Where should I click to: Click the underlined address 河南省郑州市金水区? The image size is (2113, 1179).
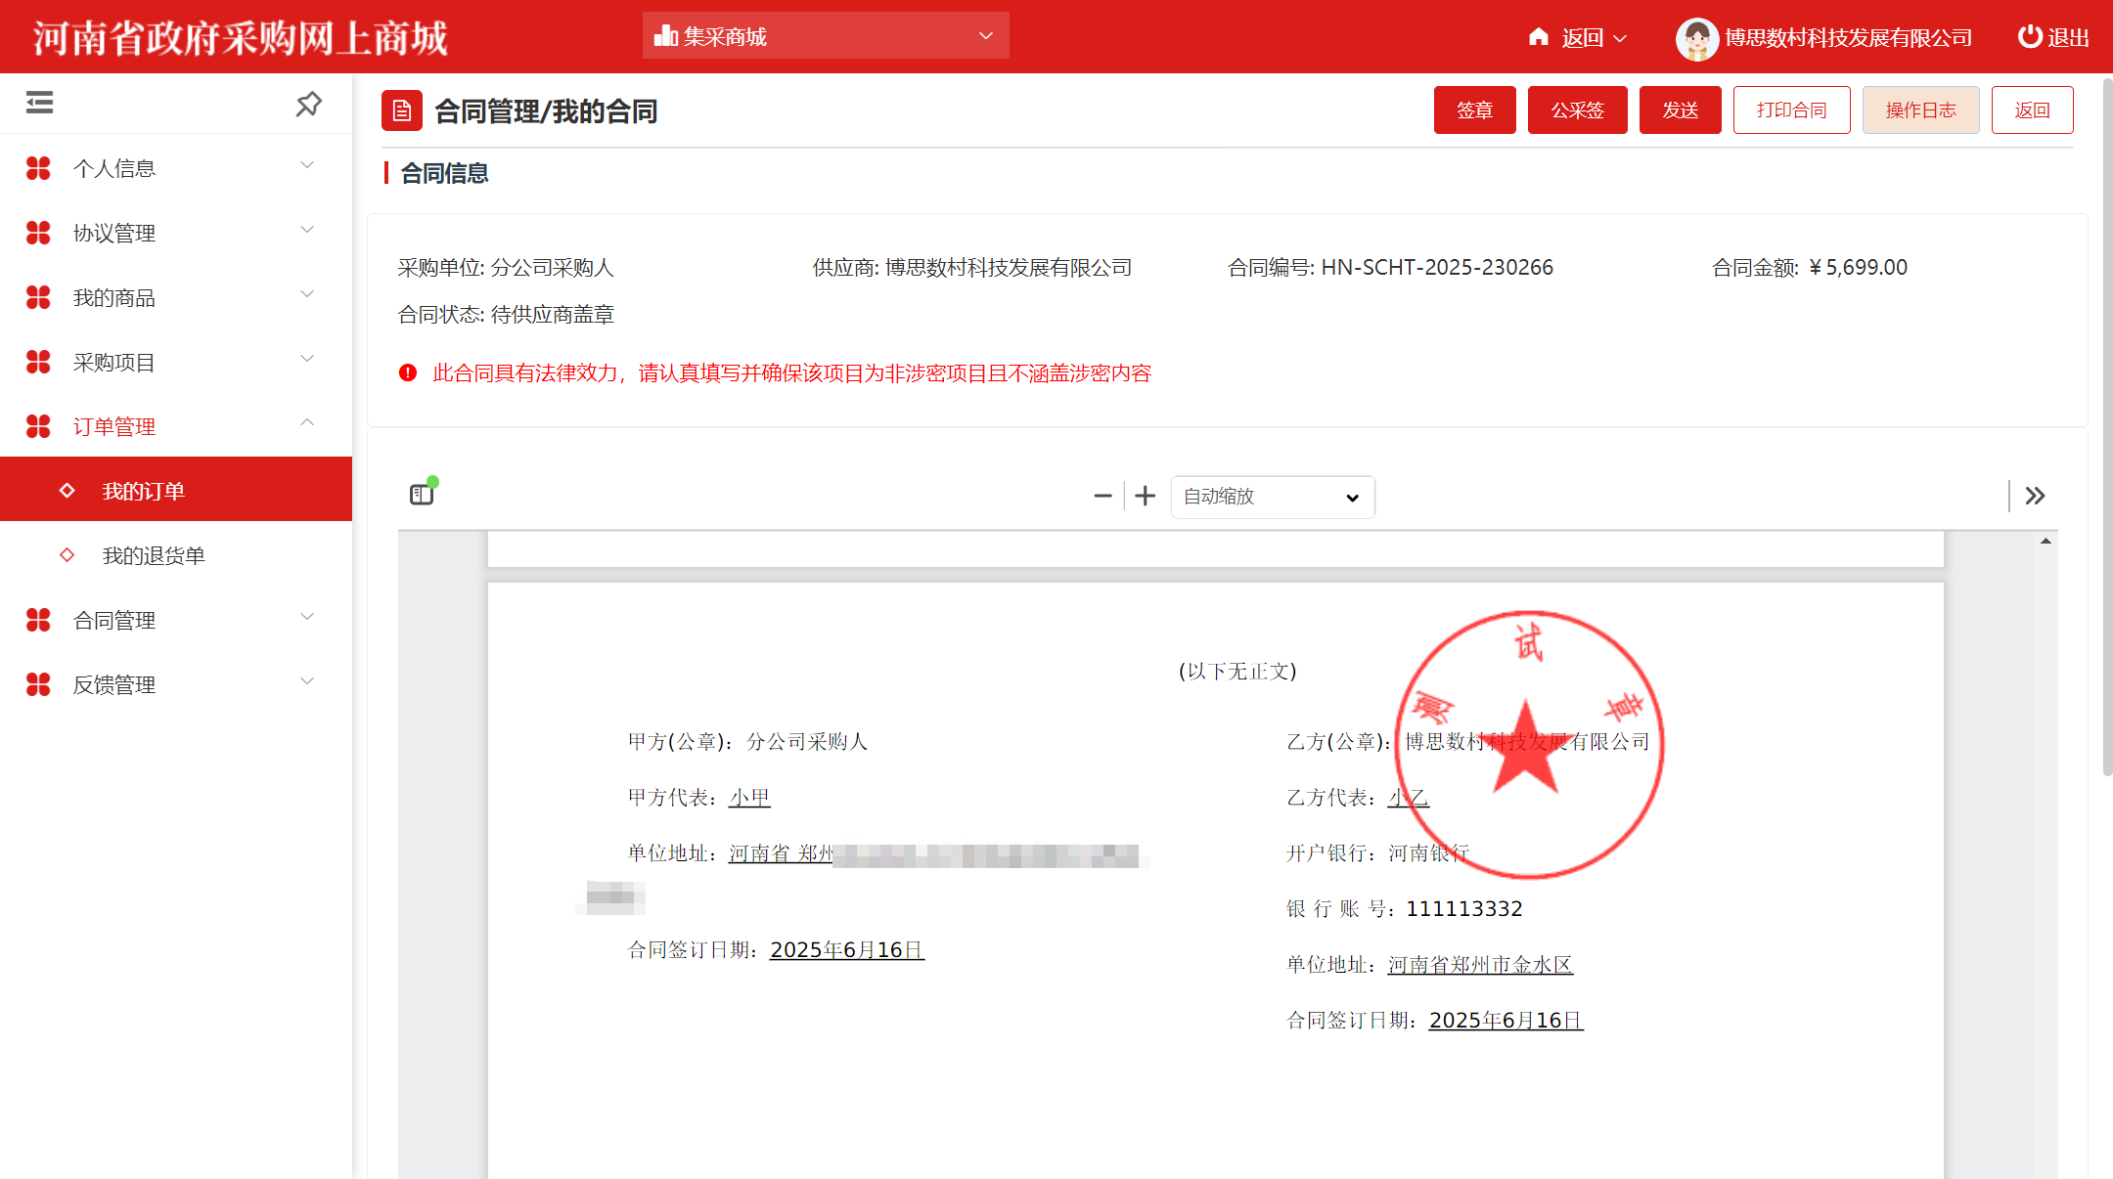click(1480, 964)
